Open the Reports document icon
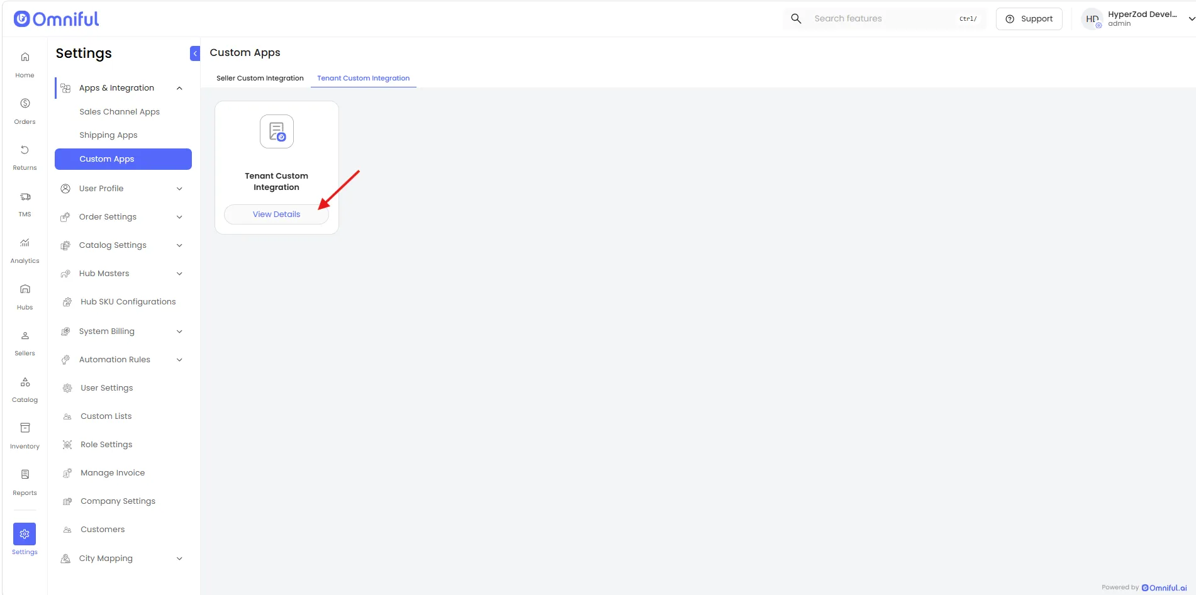 tap(25, 474)
